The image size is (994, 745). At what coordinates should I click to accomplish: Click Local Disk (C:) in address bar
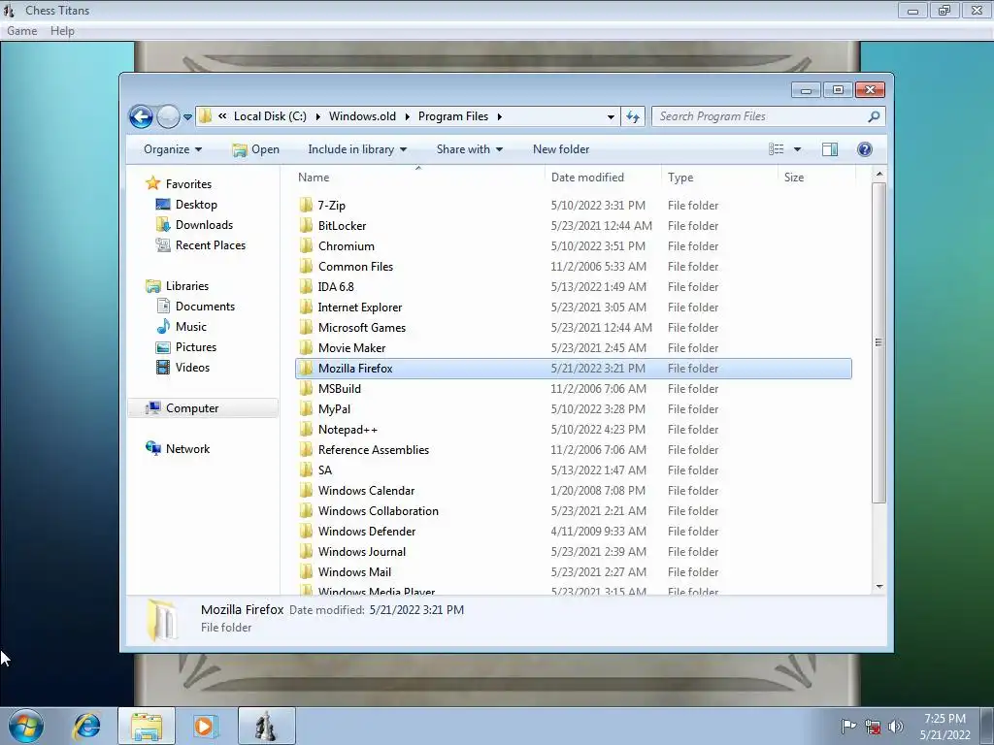pos(270,116)
